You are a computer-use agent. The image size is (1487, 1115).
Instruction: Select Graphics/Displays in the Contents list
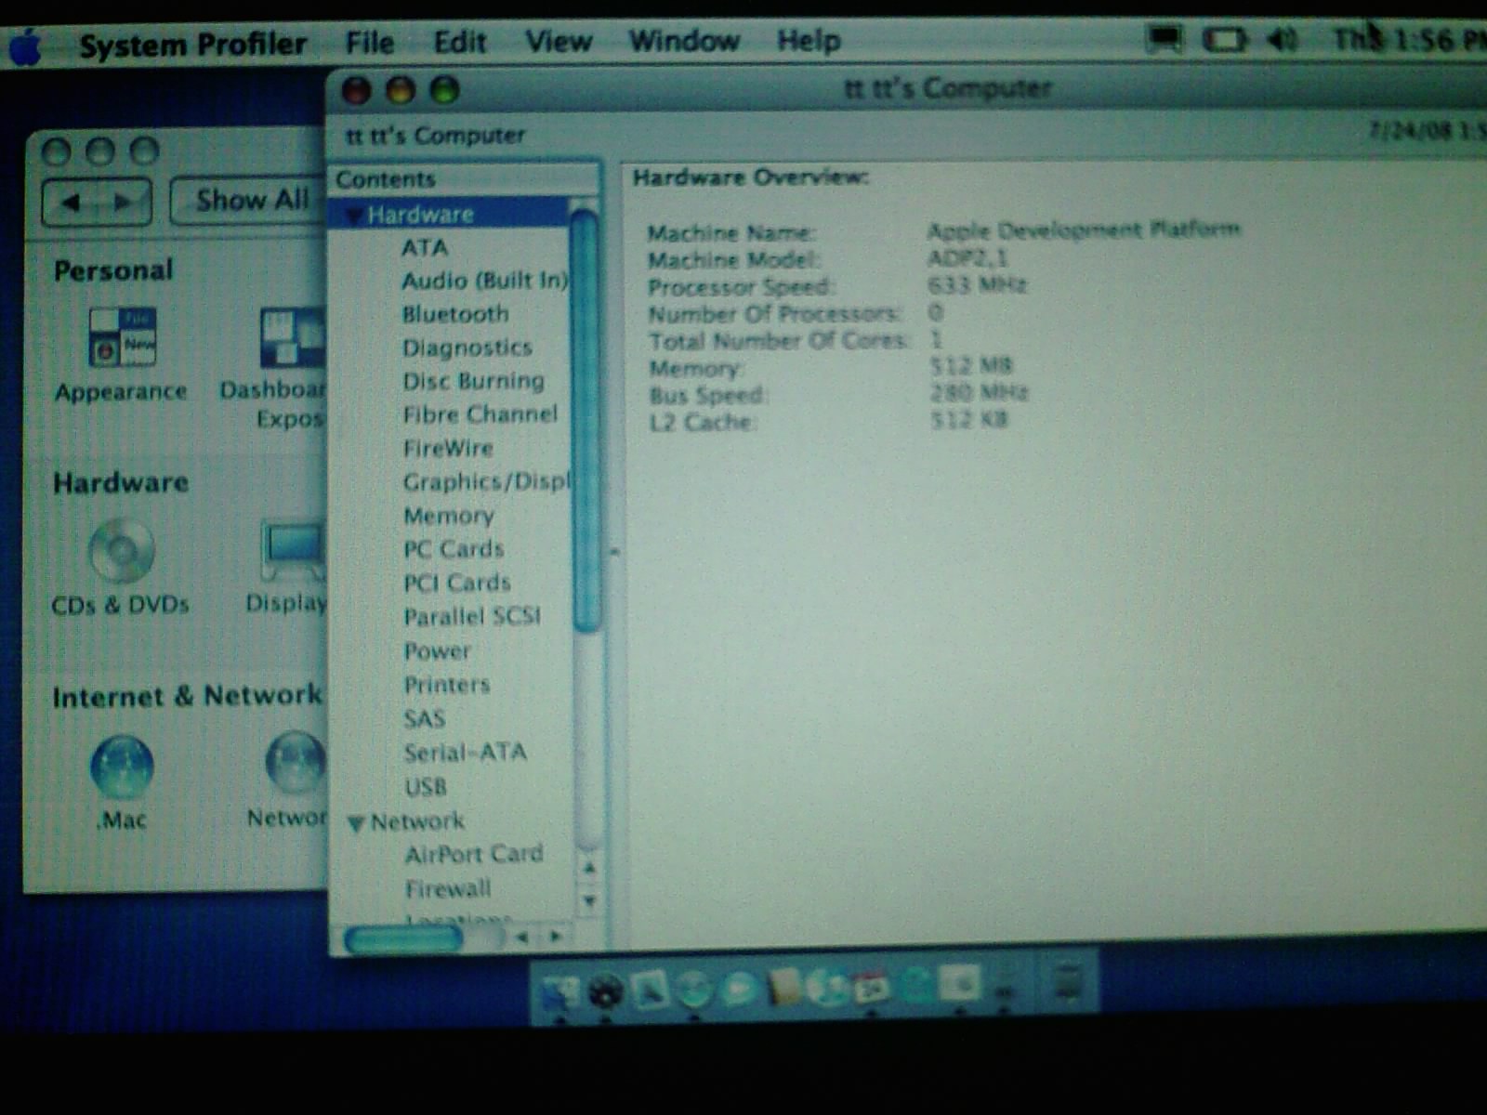click(487, 481)
